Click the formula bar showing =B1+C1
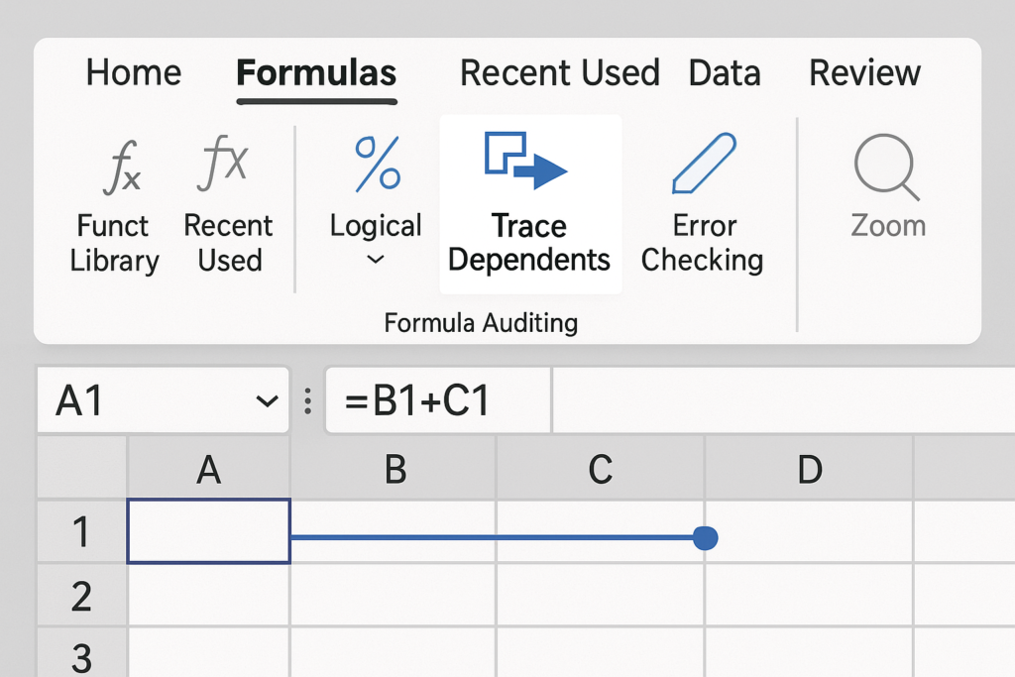Image resolution: width=1015 pixels, height=677 pixels. point(437,401)
